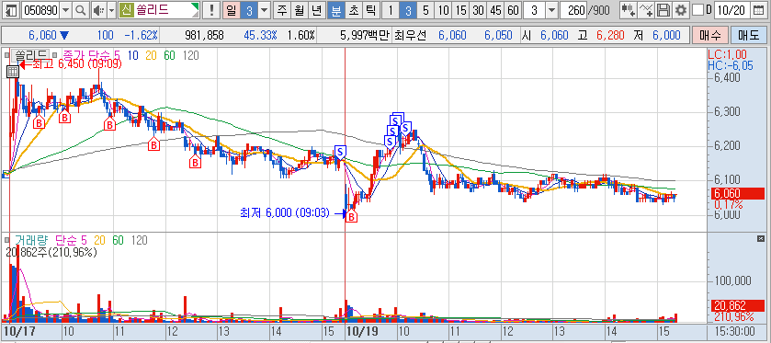Click the speaker sound alert icon

pos(99,10)
